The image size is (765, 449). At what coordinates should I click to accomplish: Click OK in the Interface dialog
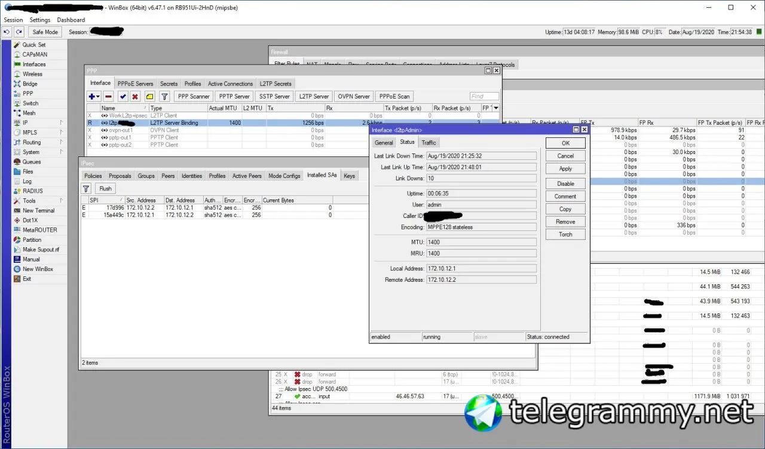[x=565, y=143]
